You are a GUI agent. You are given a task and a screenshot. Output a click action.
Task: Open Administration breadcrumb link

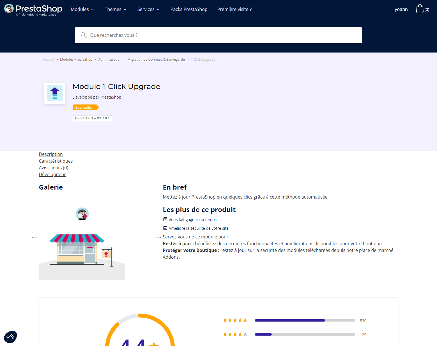pyautogui.click(x=110, y=60)
